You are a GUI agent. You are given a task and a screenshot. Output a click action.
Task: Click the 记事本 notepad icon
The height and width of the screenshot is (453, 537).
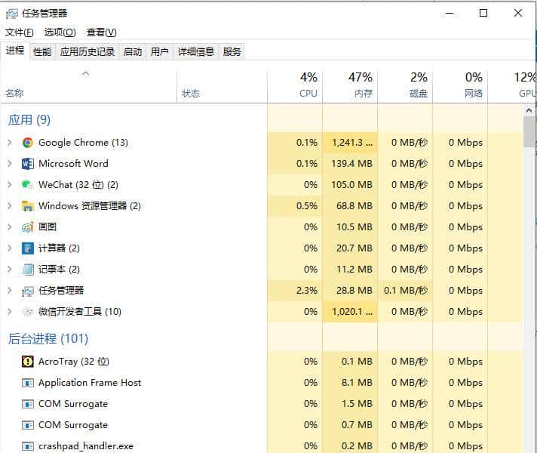point(28,270)
